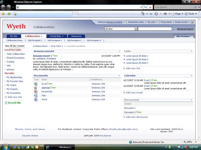Click the Print toolbar icon
Viewport: 201px width, 150px height.
coord(165,14)
